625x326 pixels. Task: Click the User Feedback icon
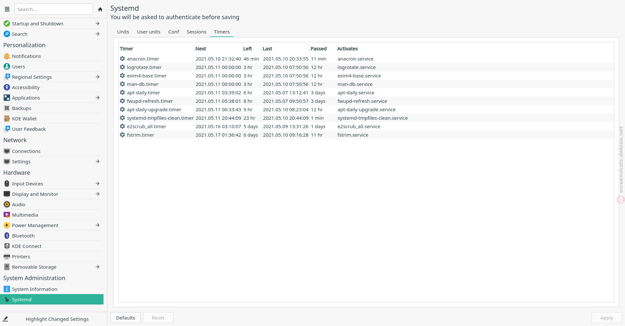click(x=7, y=129)
